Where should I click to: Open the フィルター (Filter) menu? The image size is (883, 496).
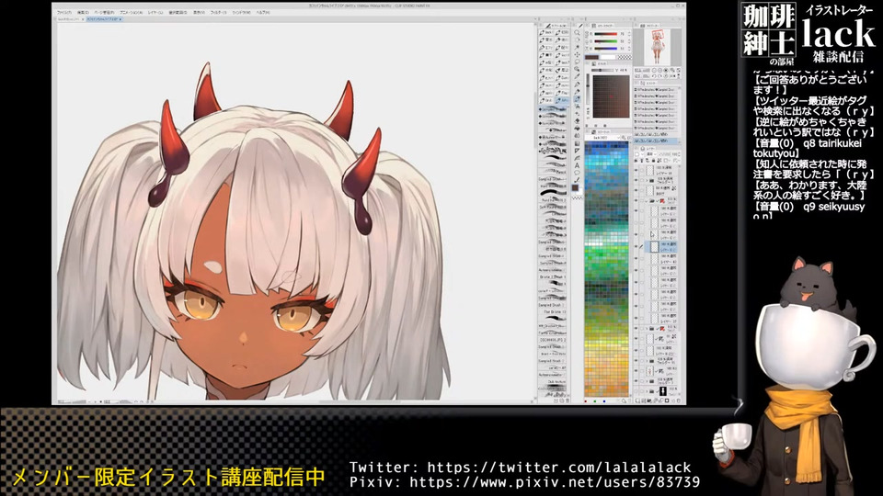tap(219, 12)
